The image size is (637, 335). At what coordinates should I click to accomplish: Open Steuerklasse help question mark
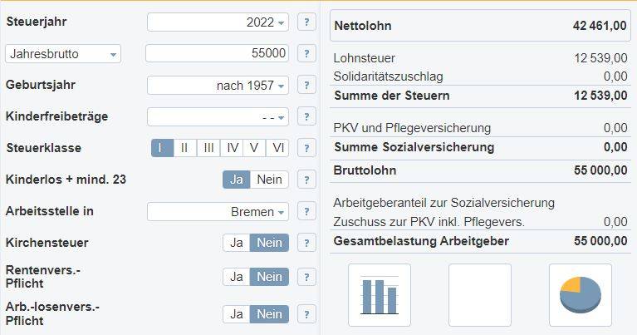click(306, 149)
